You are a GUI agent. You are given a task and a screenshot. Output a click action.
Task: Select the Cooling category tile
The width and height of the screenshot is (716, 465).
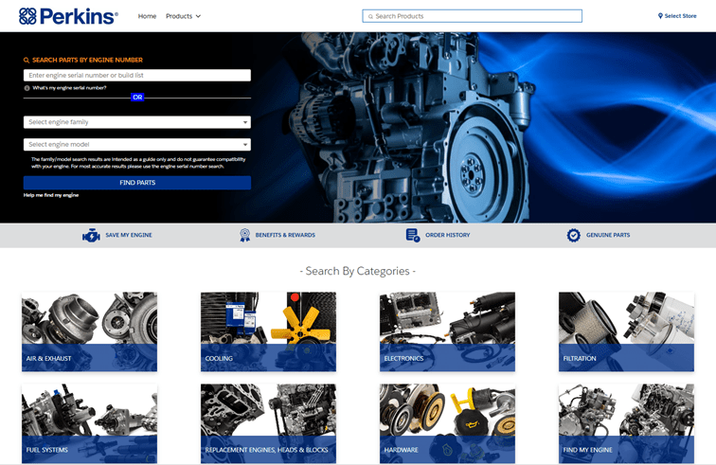(268, 331)
